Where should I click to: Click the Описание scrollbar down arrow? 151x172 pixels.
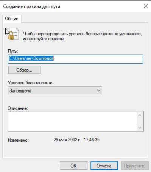[140, 127]
